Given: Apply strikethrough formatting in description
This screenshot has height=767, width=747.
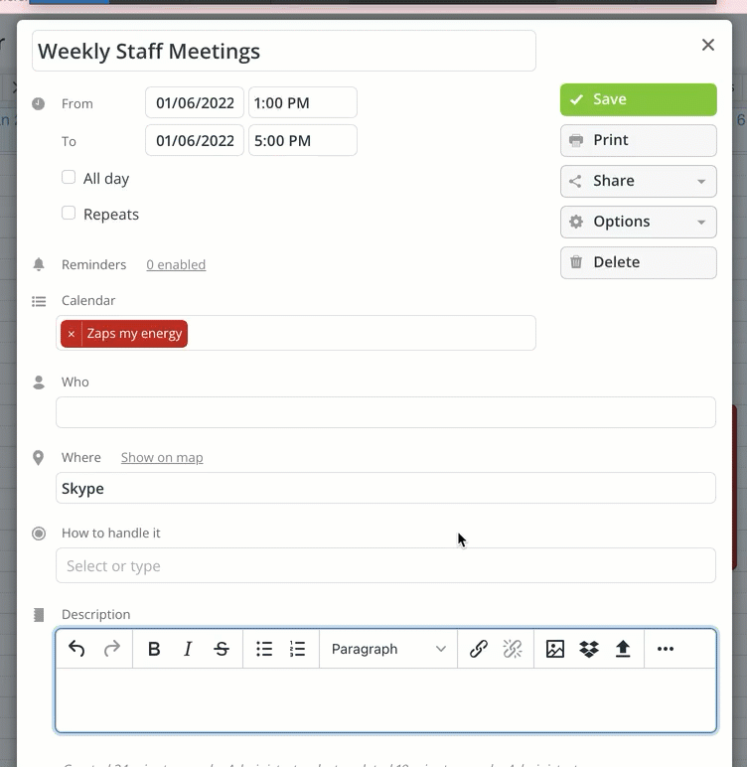Looking at the screenshot, I should pyautogui.click(x=222, y=649).
